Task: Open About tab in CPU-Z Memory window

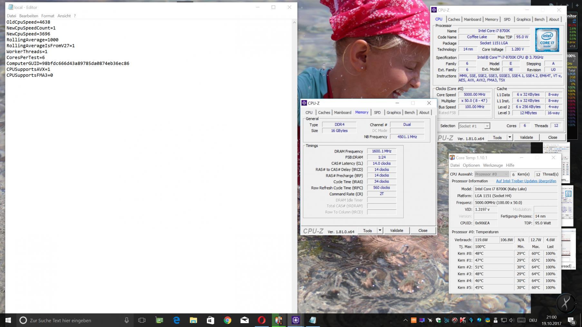Action: 424,112
